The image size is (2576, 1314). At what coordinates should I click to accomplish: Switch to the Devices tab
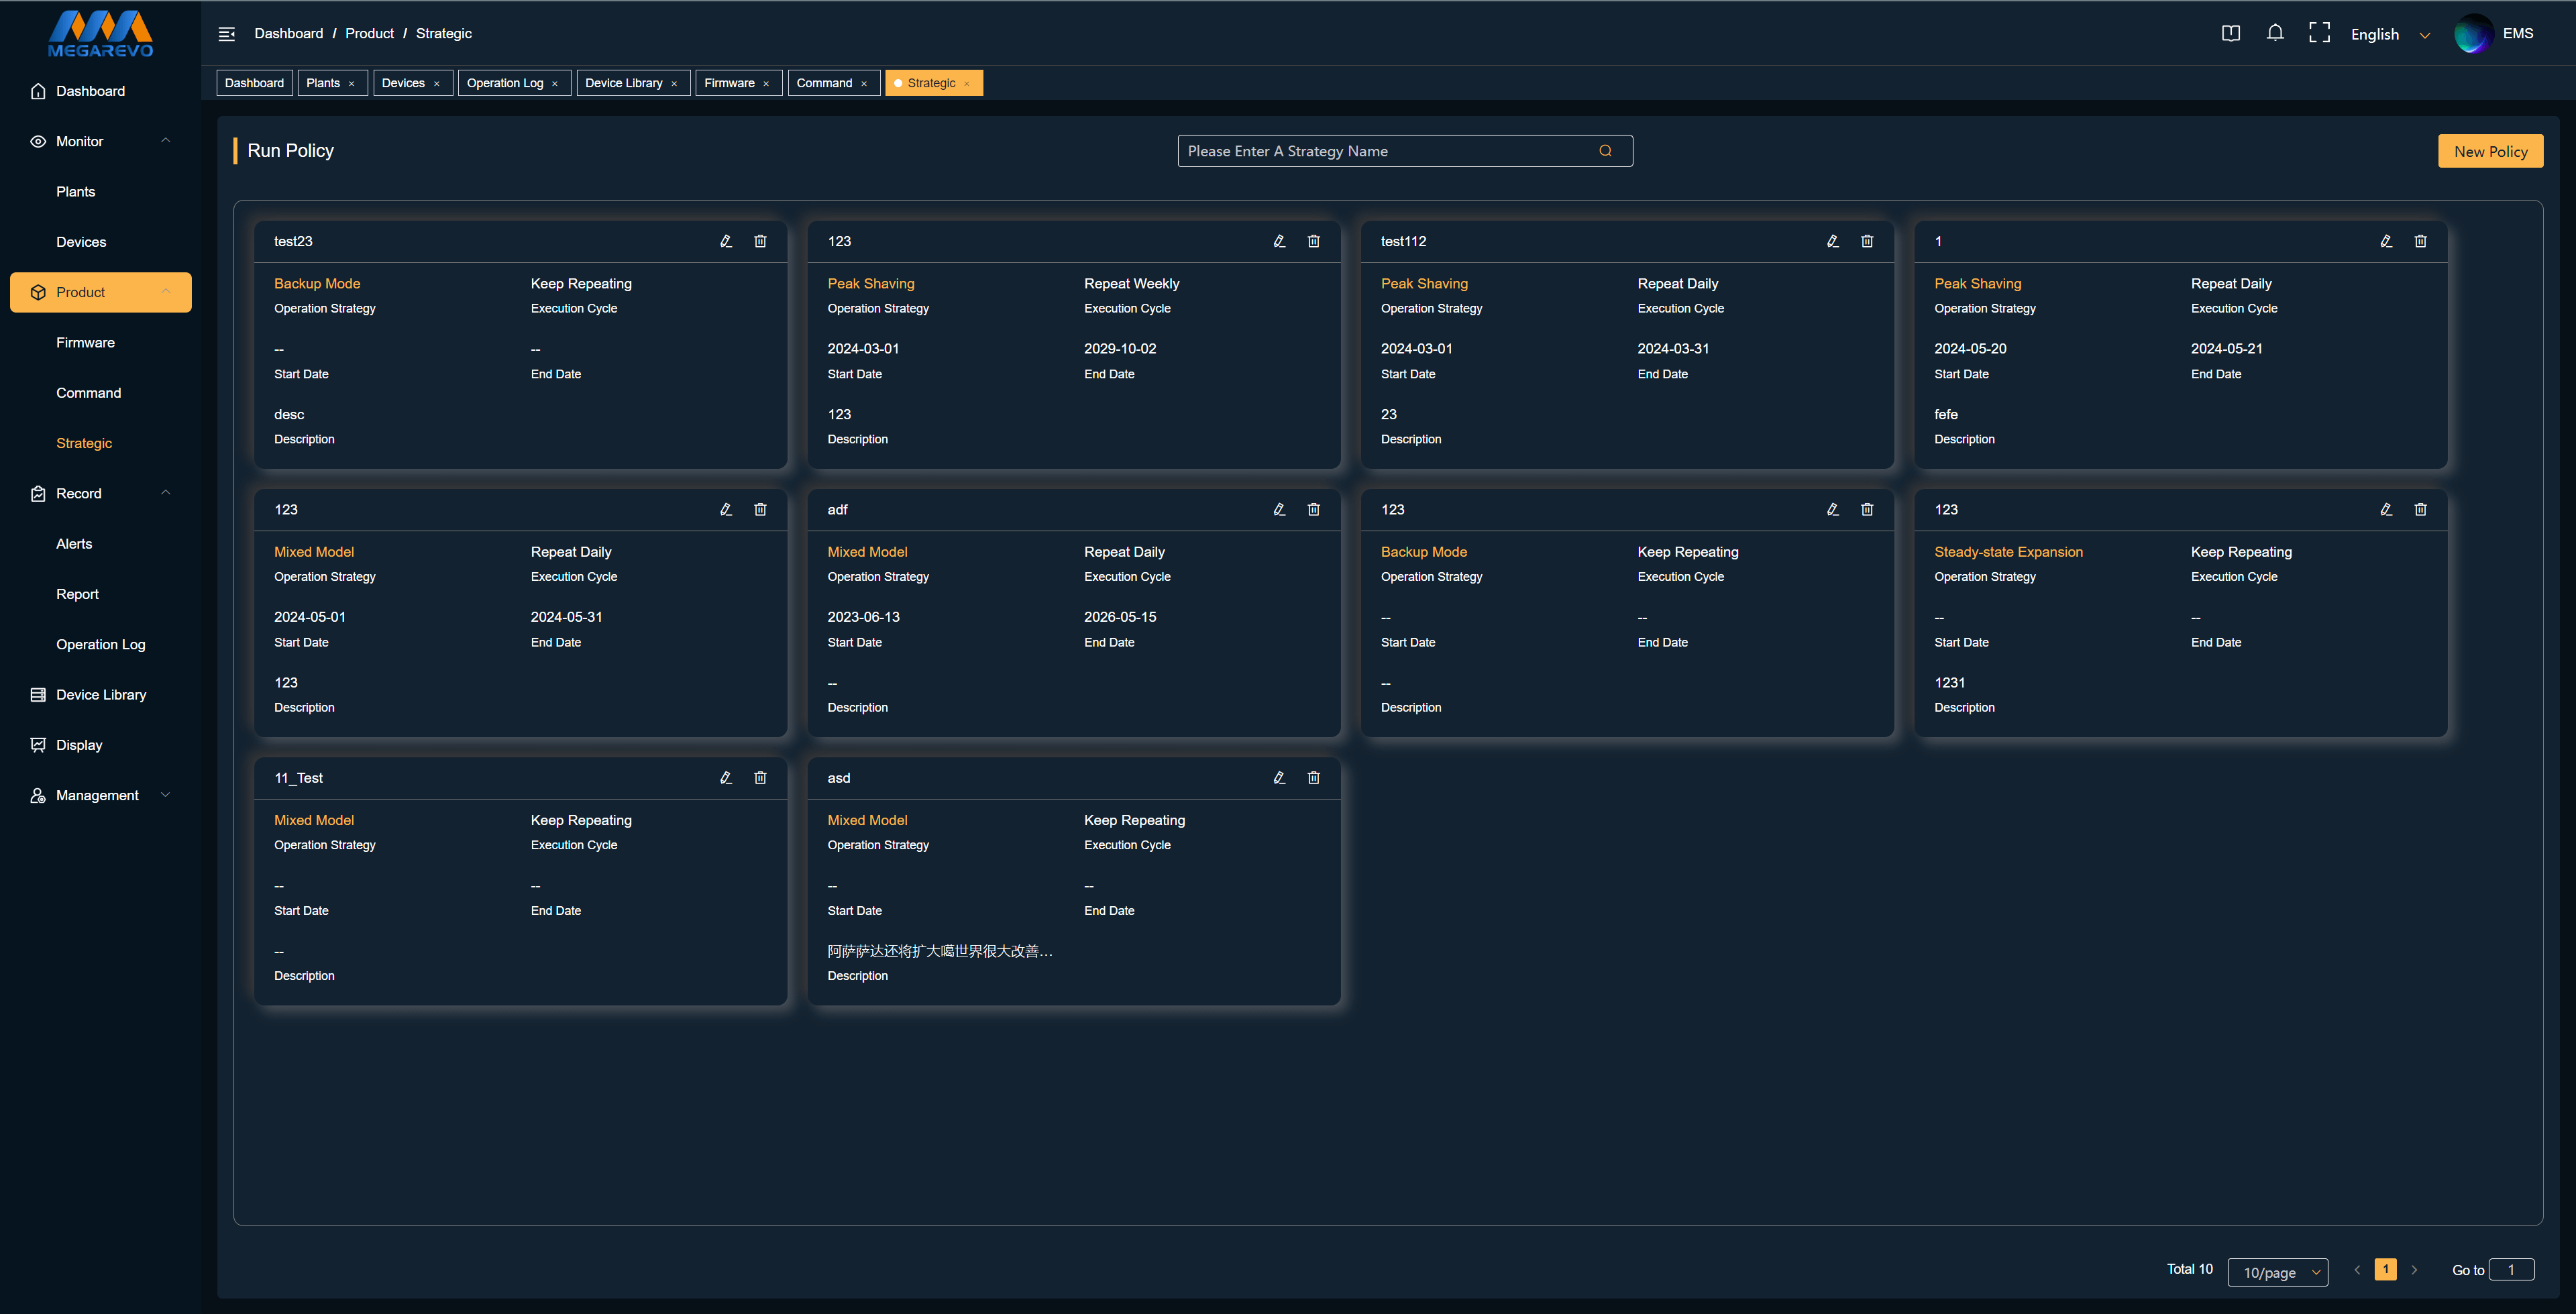(x=403, y=83)
